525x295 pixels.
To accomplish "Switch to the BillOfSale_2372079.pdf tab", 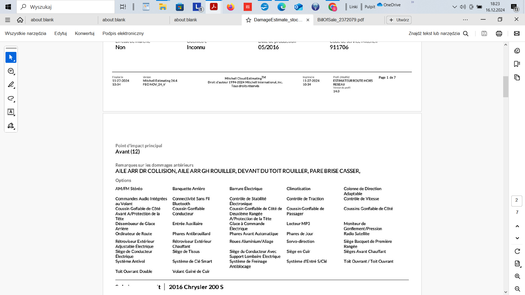I will coord(341,20).
